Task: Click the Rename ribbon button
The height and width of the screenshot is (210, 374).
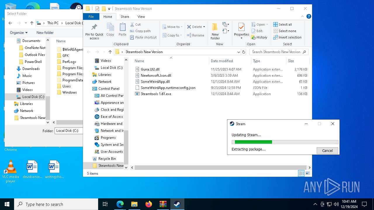Action: pos(195,35)
